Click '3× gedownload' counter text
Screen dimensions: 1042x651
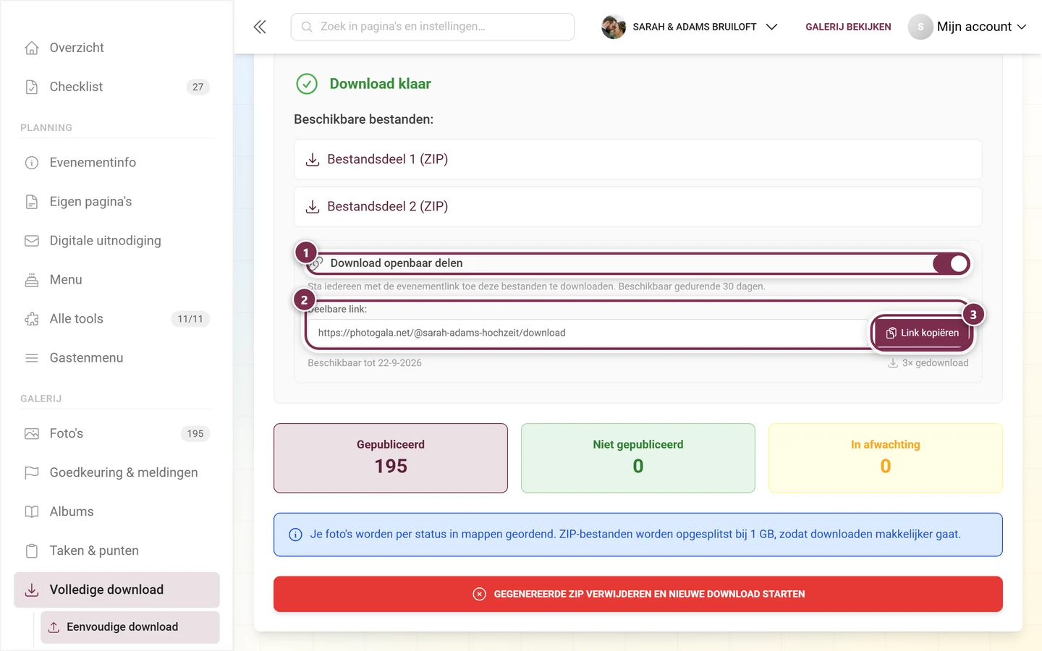[x=935, y=363]
